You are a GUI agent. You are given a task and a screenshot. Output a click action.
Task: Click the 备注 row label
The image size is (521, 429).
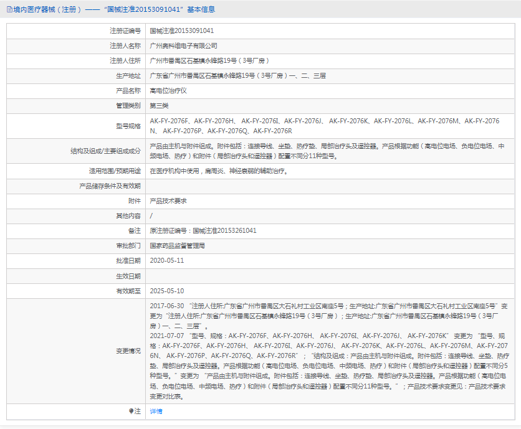135,231
